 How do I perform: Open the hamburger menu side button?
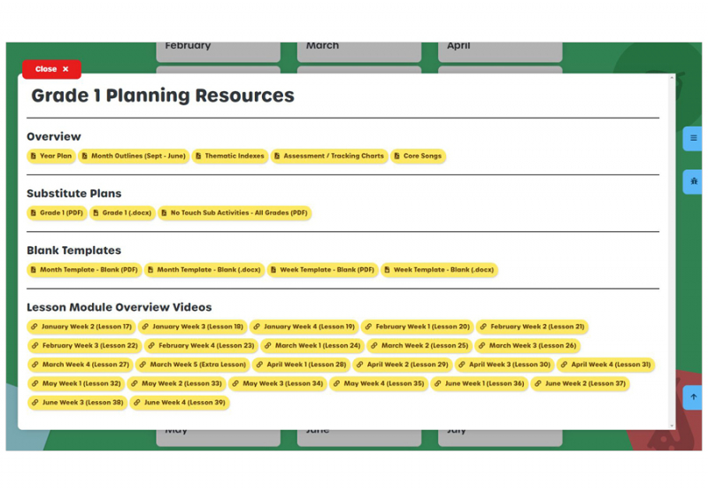(x=693, y=138)
